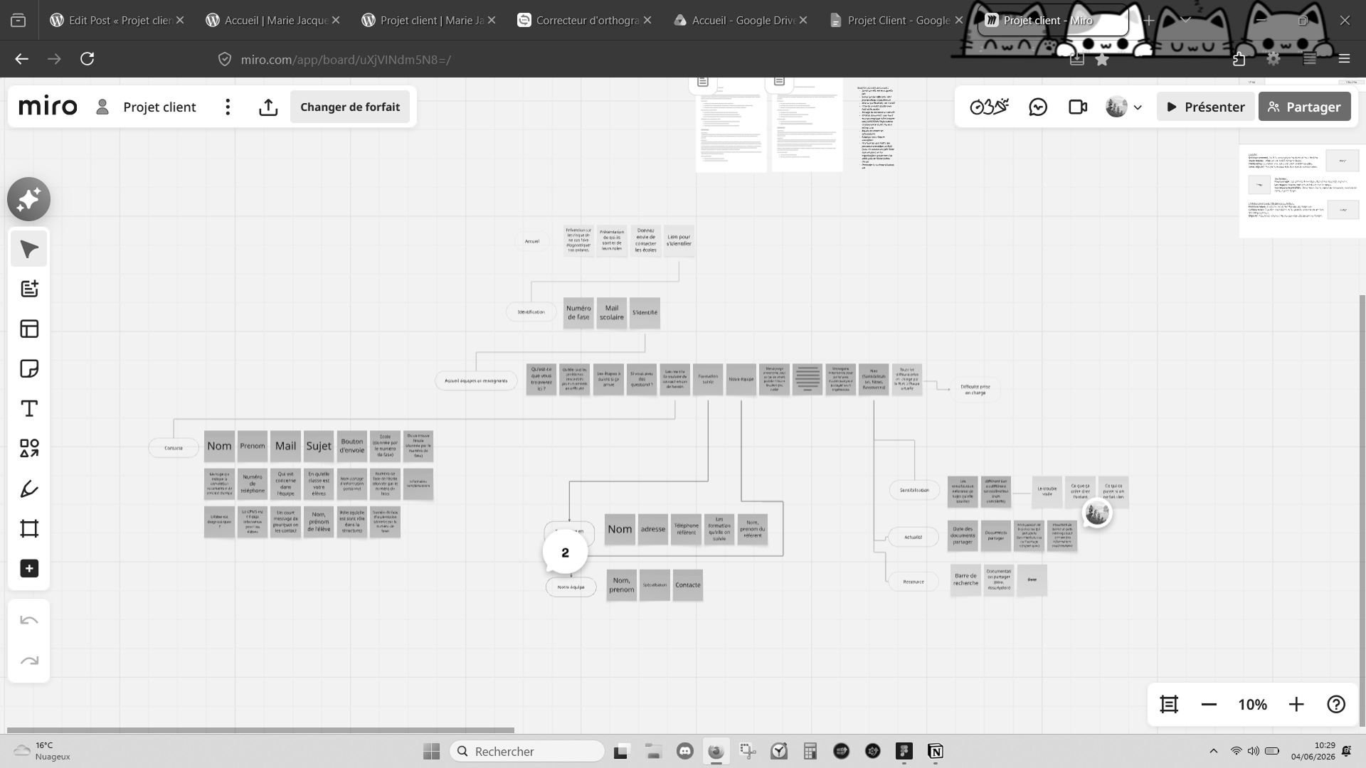The image size is (1366, 768).
Task: Select the Sujet sticky note
Action: (319, 446)
